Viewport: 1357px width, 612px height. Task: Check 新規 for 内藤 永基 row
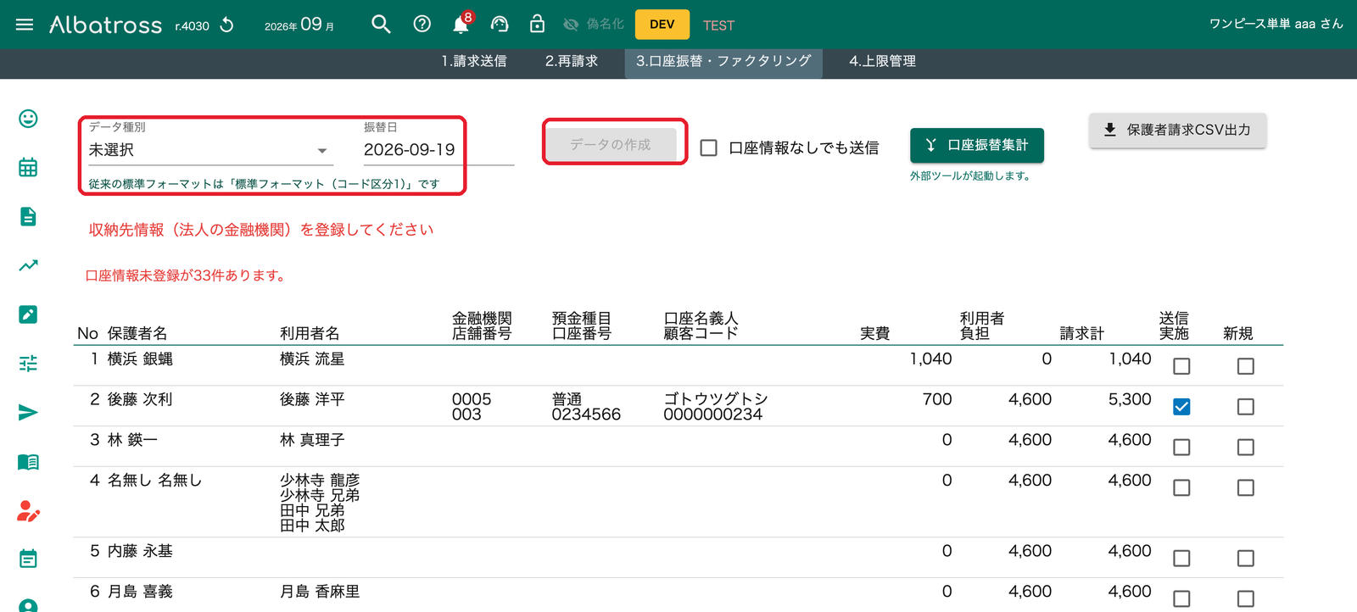point(1245,559)
